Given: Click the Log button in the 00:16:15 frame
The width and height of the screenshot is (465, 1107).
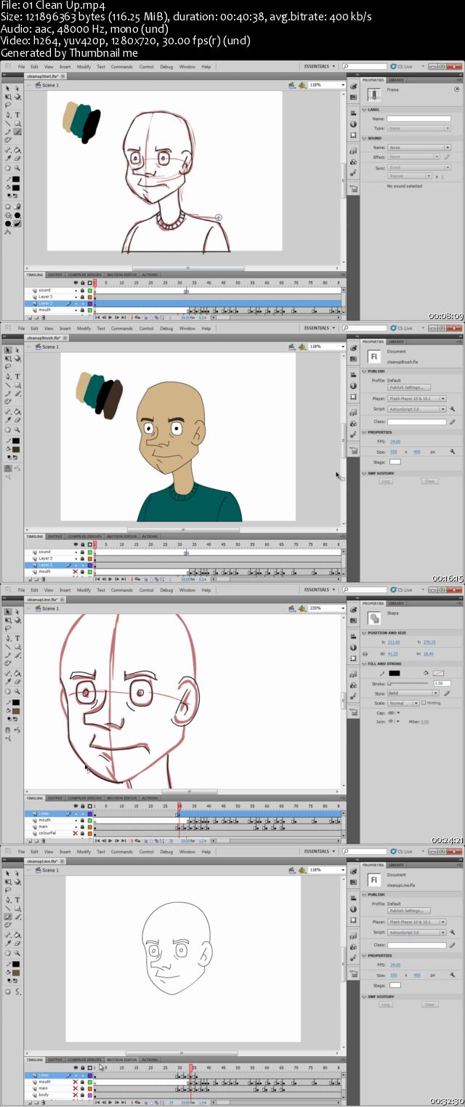Looking at the screenshot, I should (386, 481).
